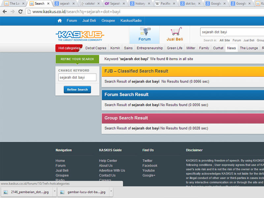The width and height of the screenshot is (264, 198).
Task: Click the Refine Your Search header
Action: click(77, 59)
